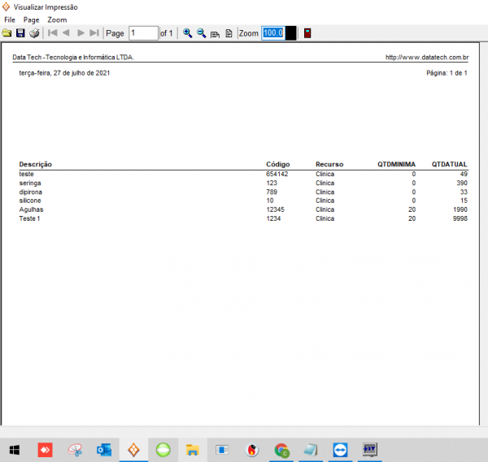Image resolution: width=488 pixels, height=462 pixels.
Task: Print the report with the printer icon
Action: pos(34,33)
